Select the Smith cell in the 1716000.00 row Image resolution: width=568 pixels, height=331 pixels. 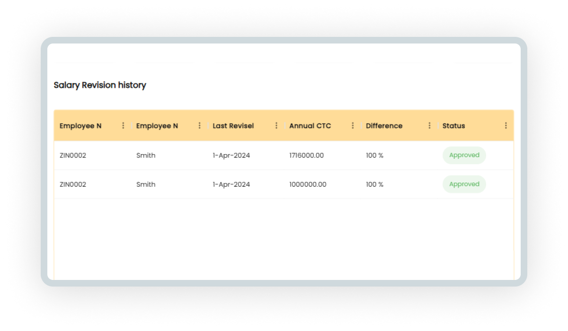point(146,156)
